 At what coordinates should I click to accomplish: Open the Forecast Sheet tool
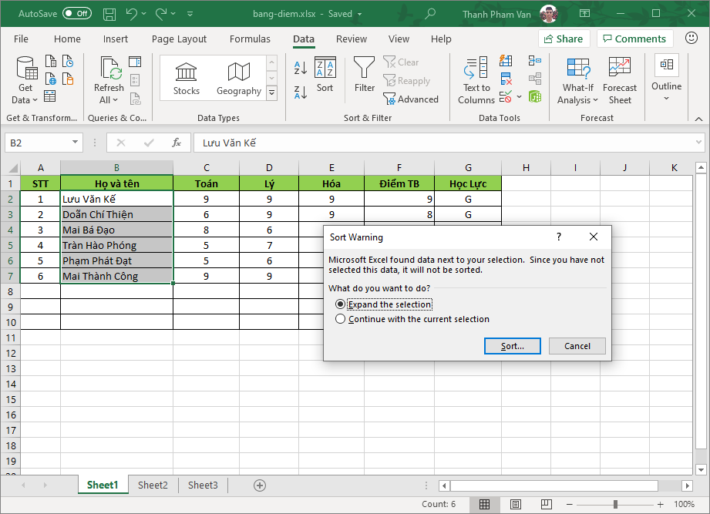tap(620, 81)
